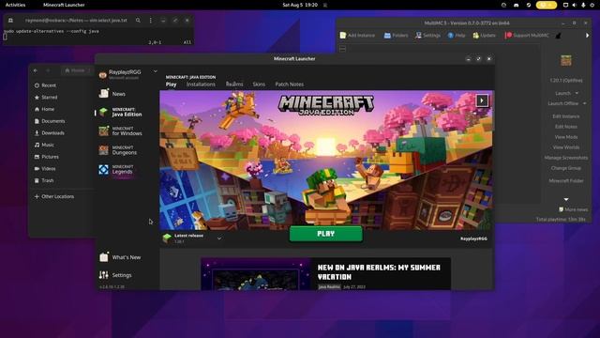Click the terminal new tab icon
This screenshot has width=600, height=338.
pos(10,21)
